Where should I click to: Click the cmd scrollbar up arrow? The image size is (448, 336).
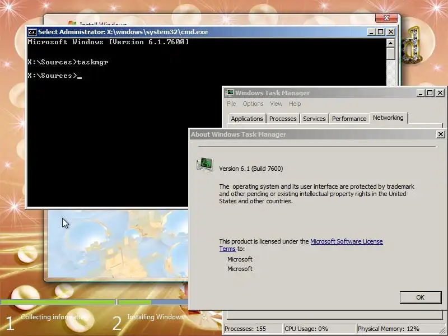click(x=390, y=43)
